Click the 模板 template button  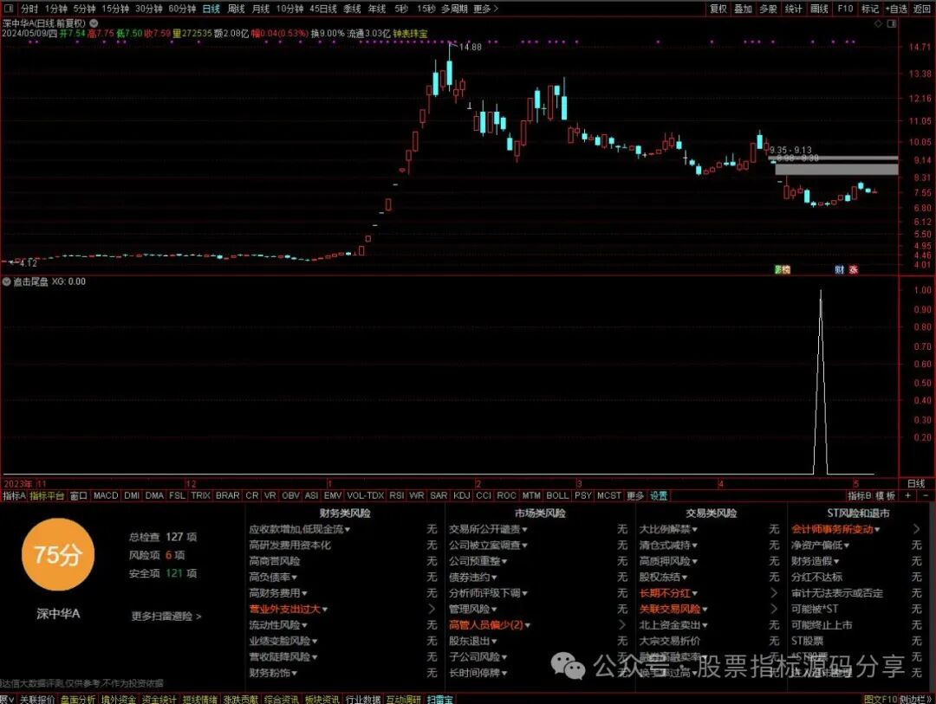(x=885, y=495)
